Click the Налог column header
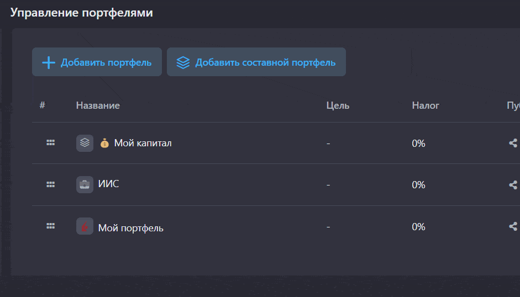520x297 pixels. [426, 105]
